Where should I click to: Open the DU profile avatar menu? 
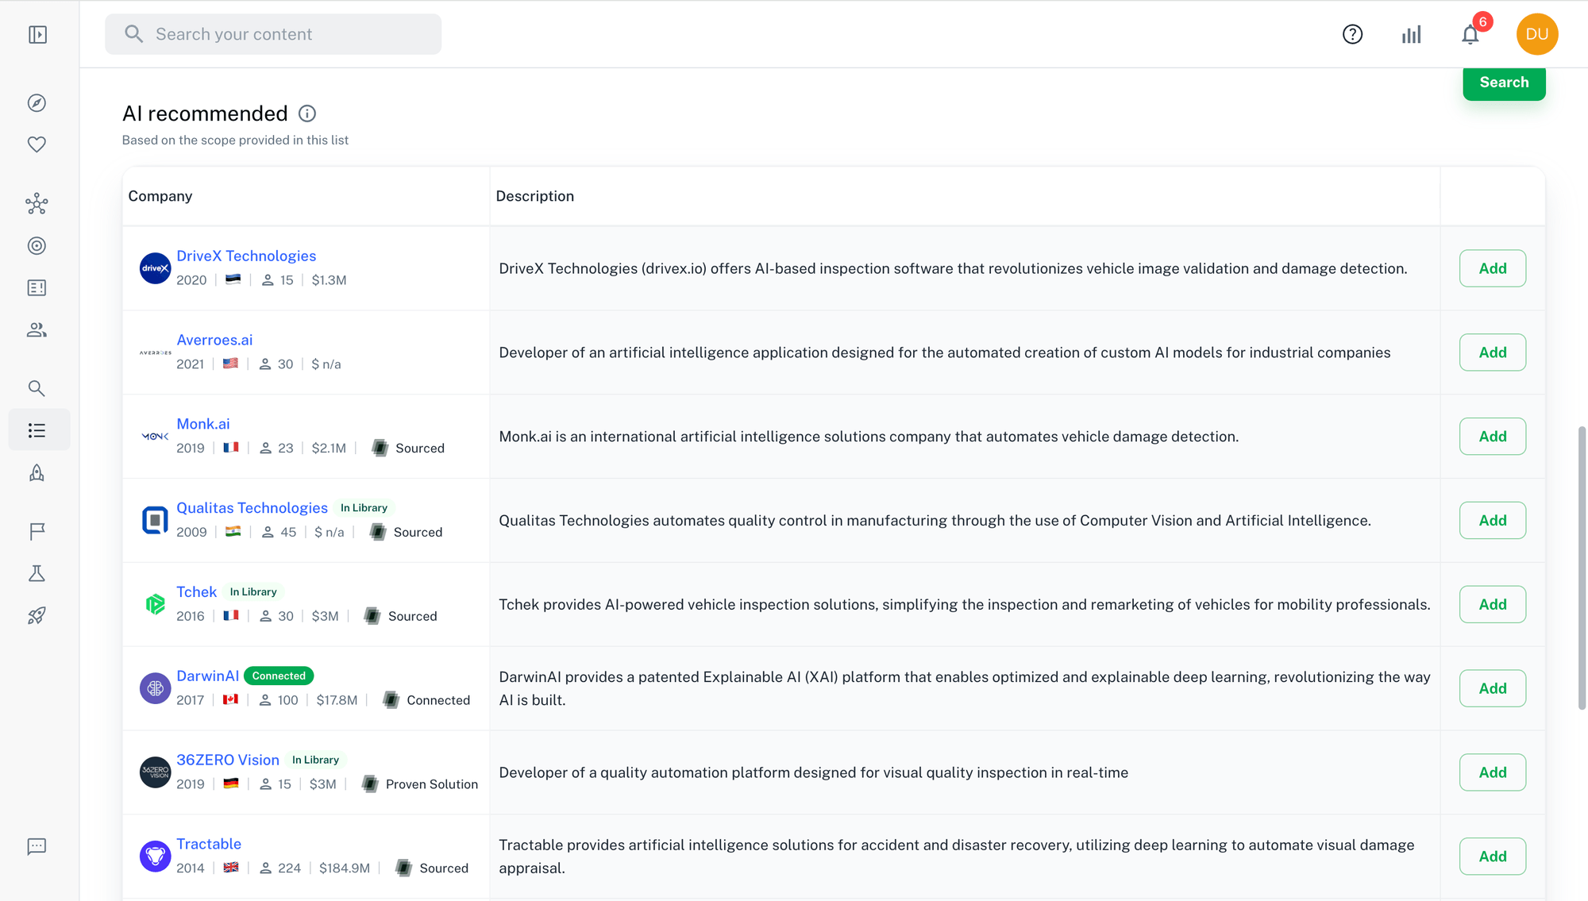point(1538,34)
